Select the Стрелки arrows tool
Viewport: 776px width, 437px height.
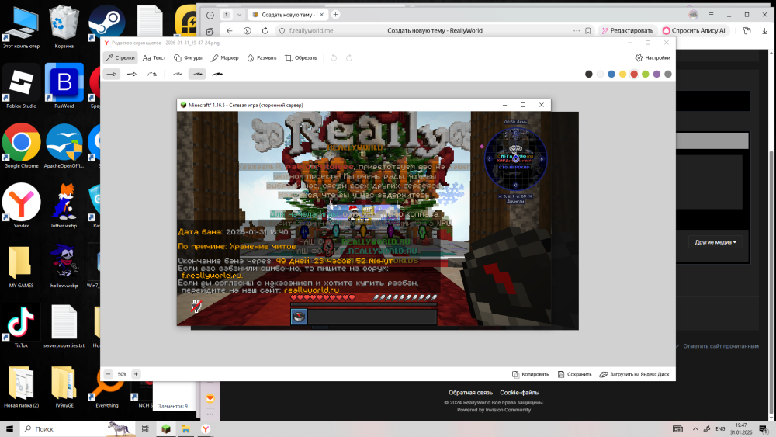click(x=120, y=58)
